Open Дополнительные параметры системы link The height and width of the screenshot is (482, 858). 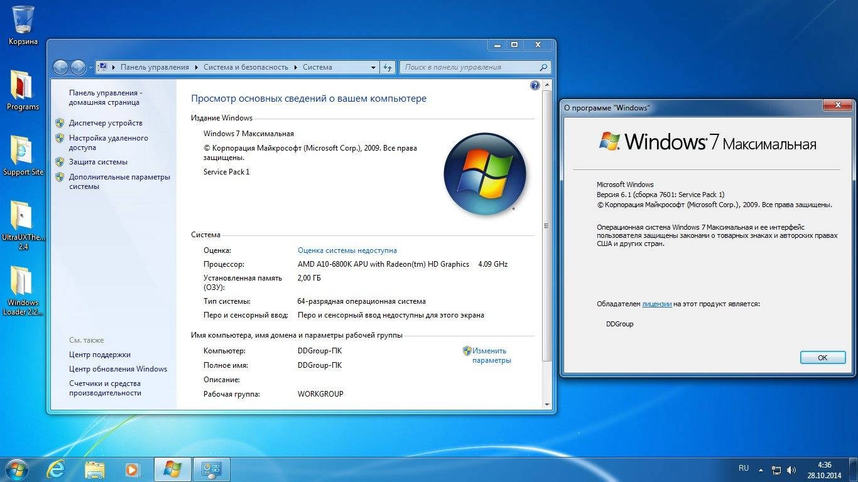point(119,181)
